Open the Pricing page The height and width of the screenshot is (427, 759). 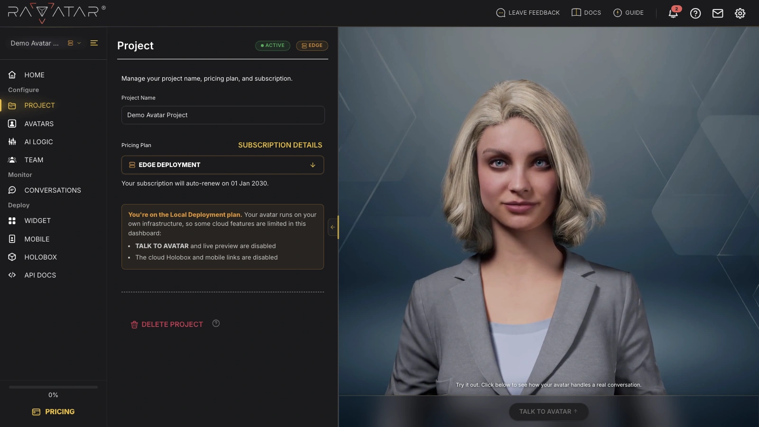53,412
